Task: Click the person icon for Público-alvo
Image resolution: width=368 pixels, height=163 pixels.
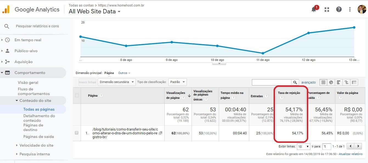Action: click(x=7, y=51)
